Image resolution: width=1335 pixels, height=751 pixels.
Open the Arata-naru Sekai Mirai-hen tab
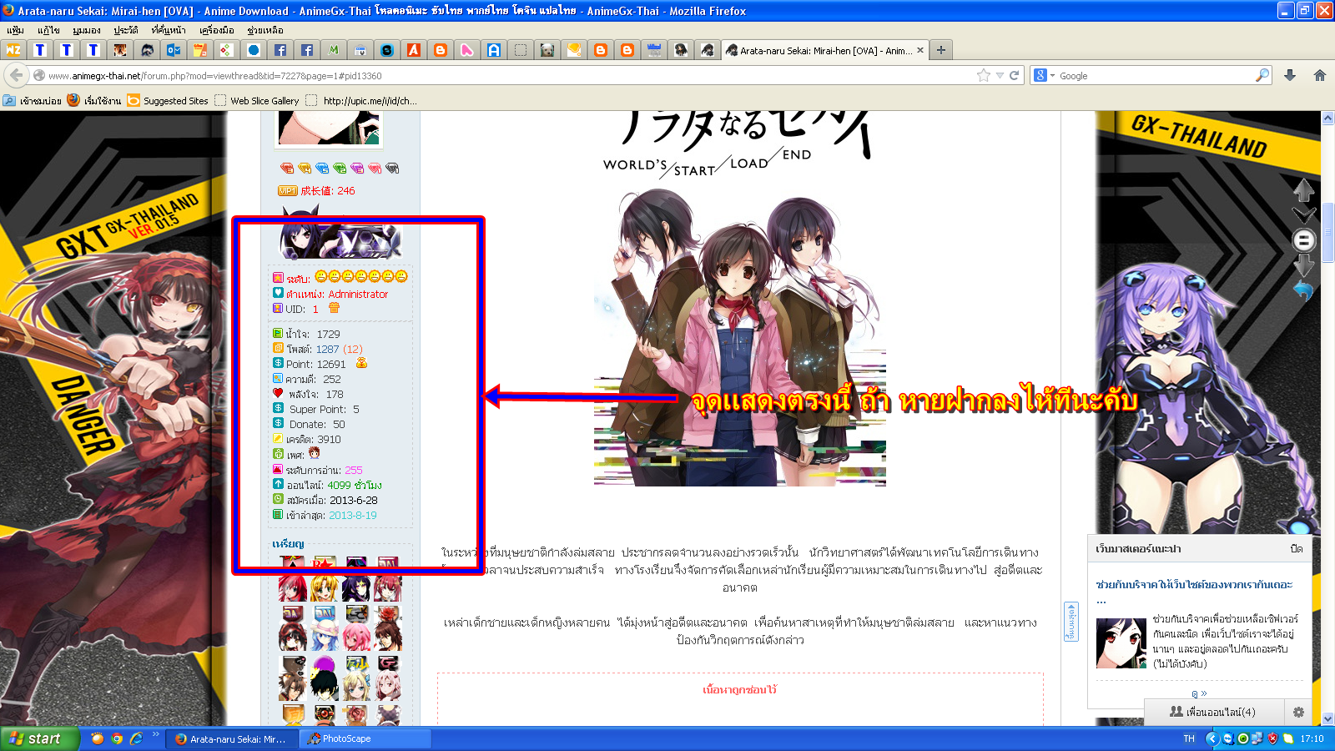pos(824,50)
